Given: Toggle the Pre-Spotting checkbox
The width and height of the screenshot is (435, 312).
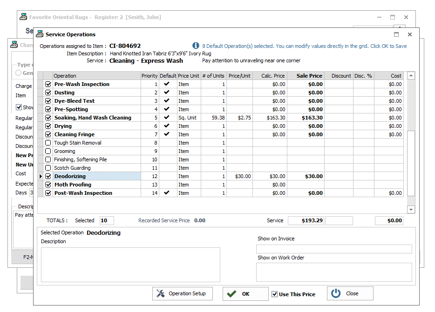Looking at the screenshot, I should pos(48,109).
